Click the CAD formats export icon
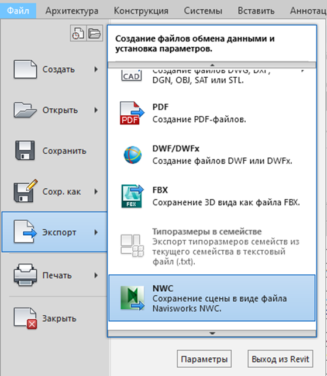The height and width of the screenshot is (376, 327). 131,76
